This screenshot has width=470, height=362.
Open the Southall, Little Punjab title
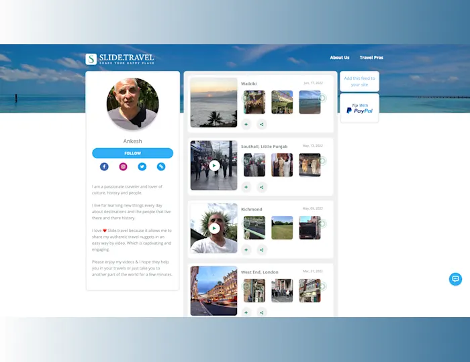point(264,147)
